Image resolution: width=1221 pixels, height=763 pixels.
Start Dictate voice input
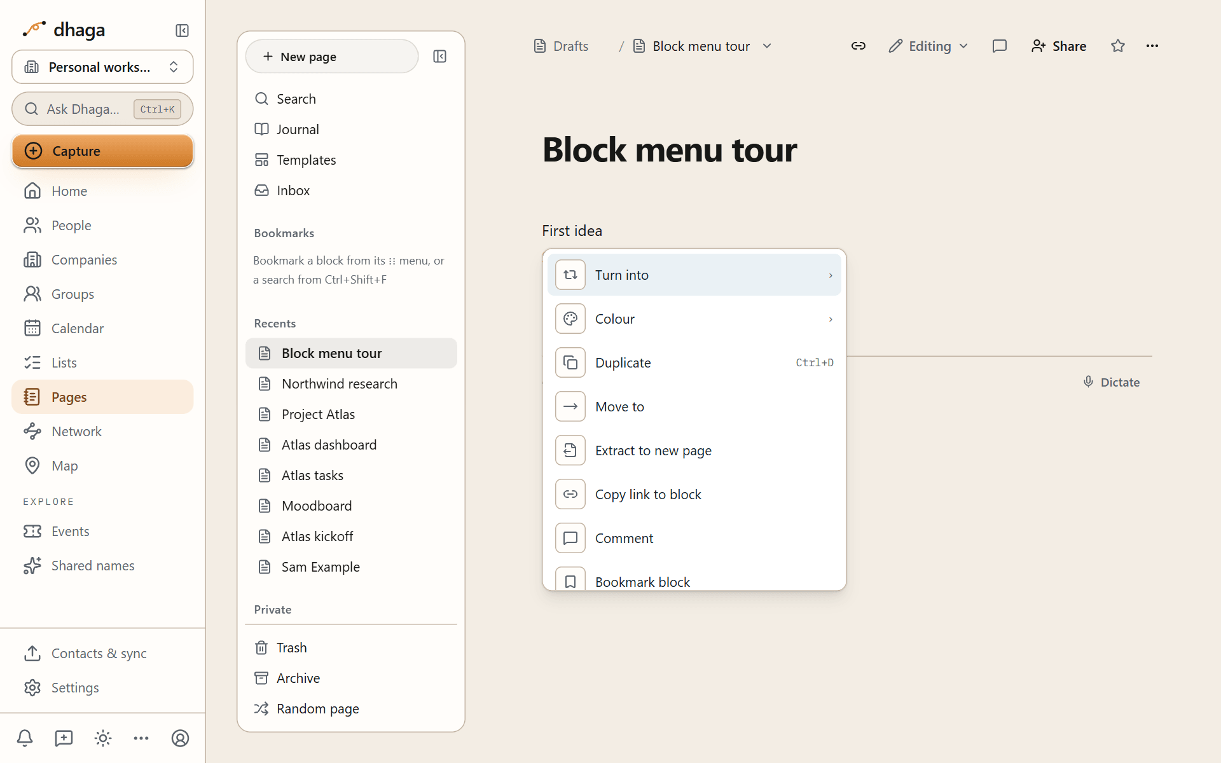pyautogui.click(x=1112, y=382)
